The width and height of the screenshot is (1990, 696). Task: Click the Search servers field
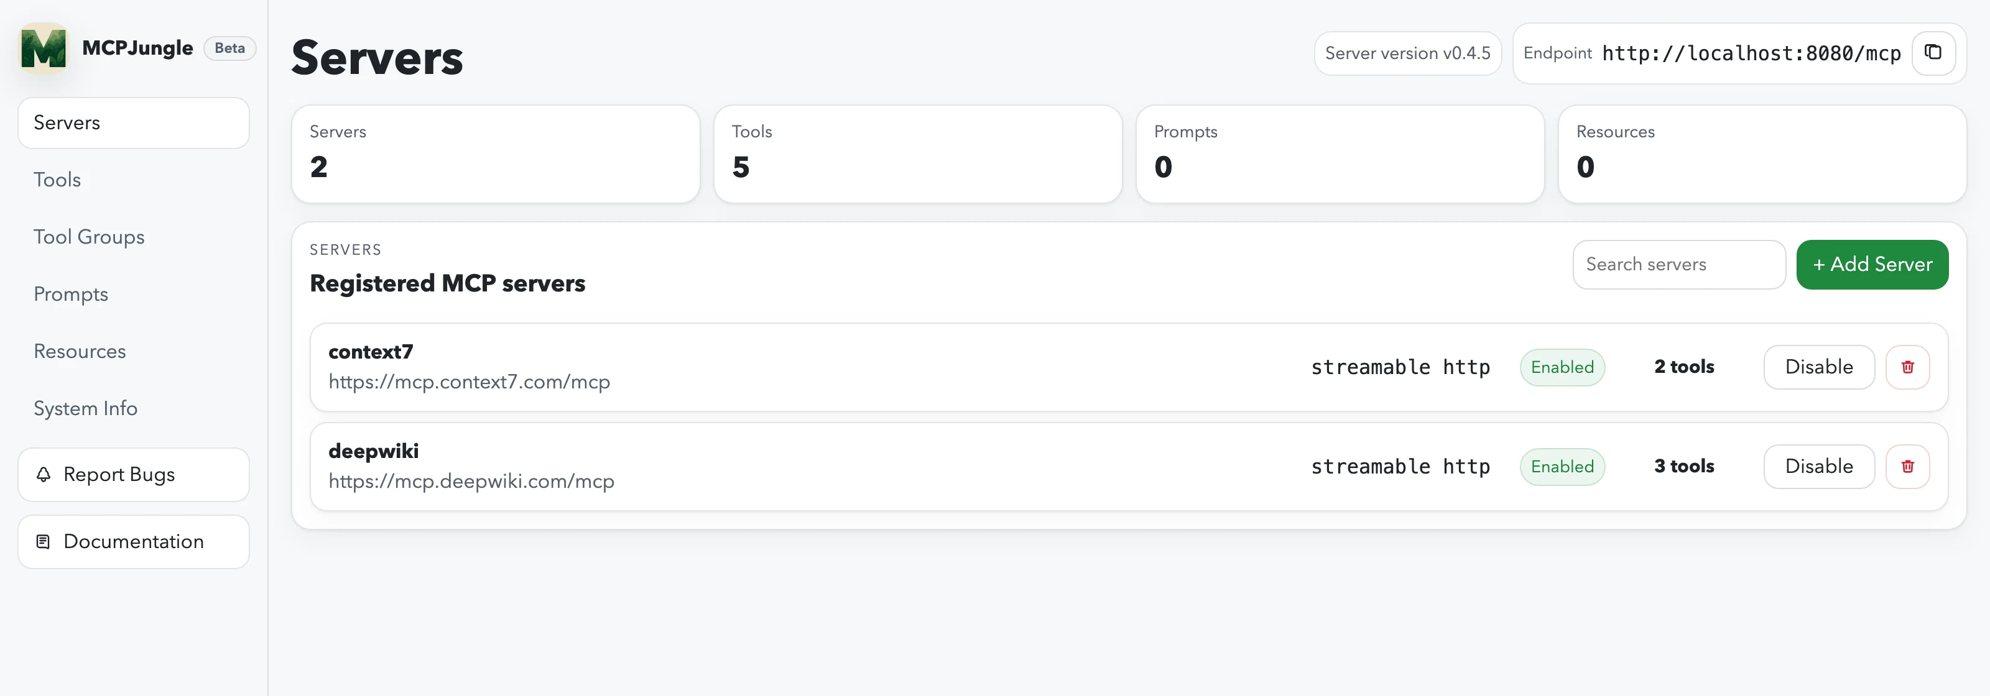tap(1678, 265)
